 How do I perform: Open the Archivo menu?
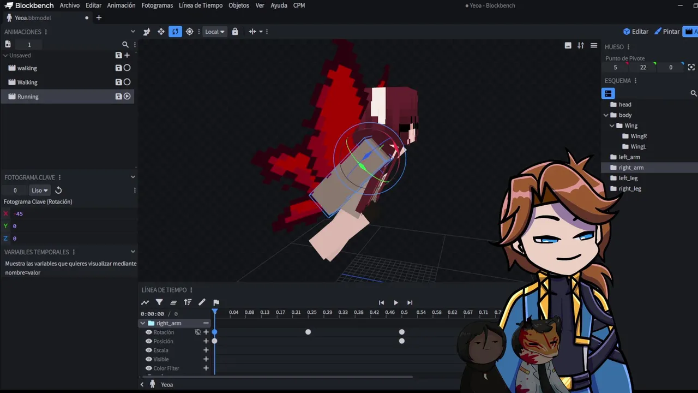tap(70, 5)
